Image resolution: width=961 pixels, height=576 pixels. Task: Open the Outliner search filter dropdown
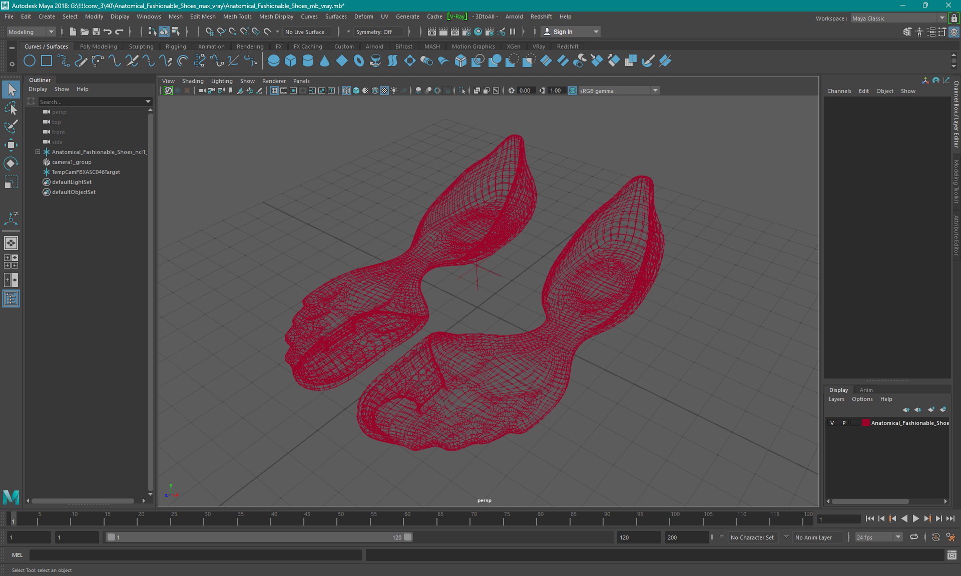coord(148,101)
